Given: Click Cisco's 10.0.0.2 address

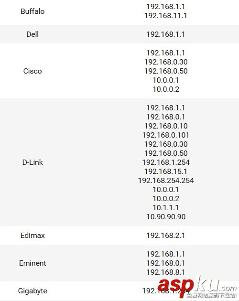Looking at the screenshot, I should (166, 89).
